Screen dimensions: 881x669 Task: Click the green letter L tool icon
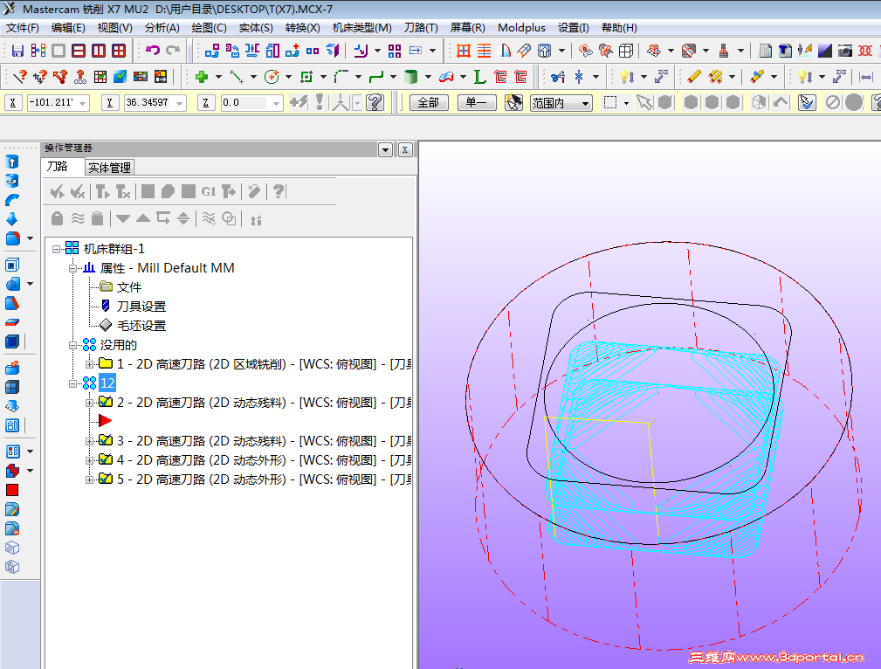(479, 77)
